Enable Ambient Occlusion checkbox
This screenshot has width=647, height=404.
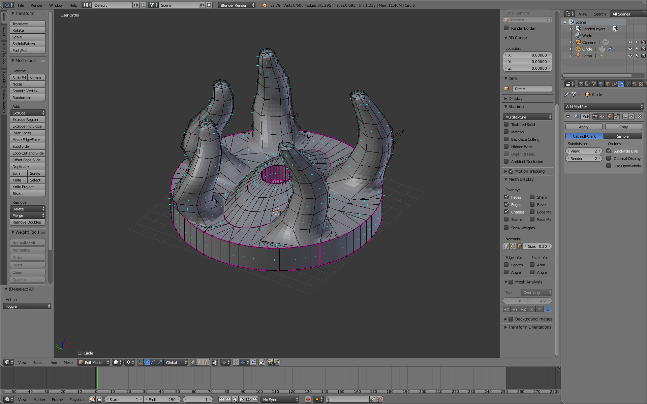point(506,161)
